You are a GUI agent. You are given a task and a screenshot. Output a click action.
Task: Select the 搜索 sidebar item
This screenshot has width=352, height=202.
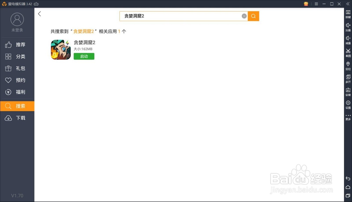point(17,106)
